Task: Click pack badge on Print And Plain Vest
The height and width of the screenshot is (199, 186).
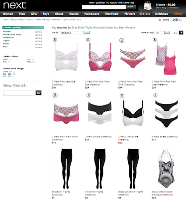Action: [x=155, y=40]
